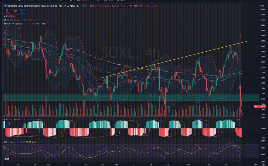
Task: Click the 30.83 EMA value
Action: [x=44, y=23]
